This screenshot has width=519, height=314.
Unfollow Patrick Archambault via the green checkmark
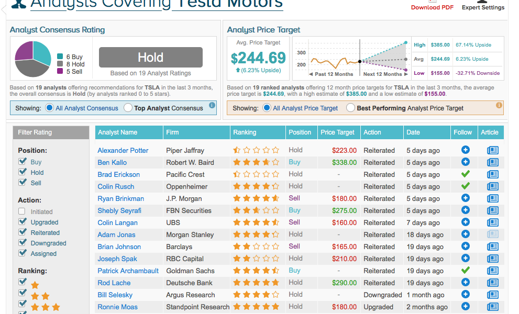466,270
